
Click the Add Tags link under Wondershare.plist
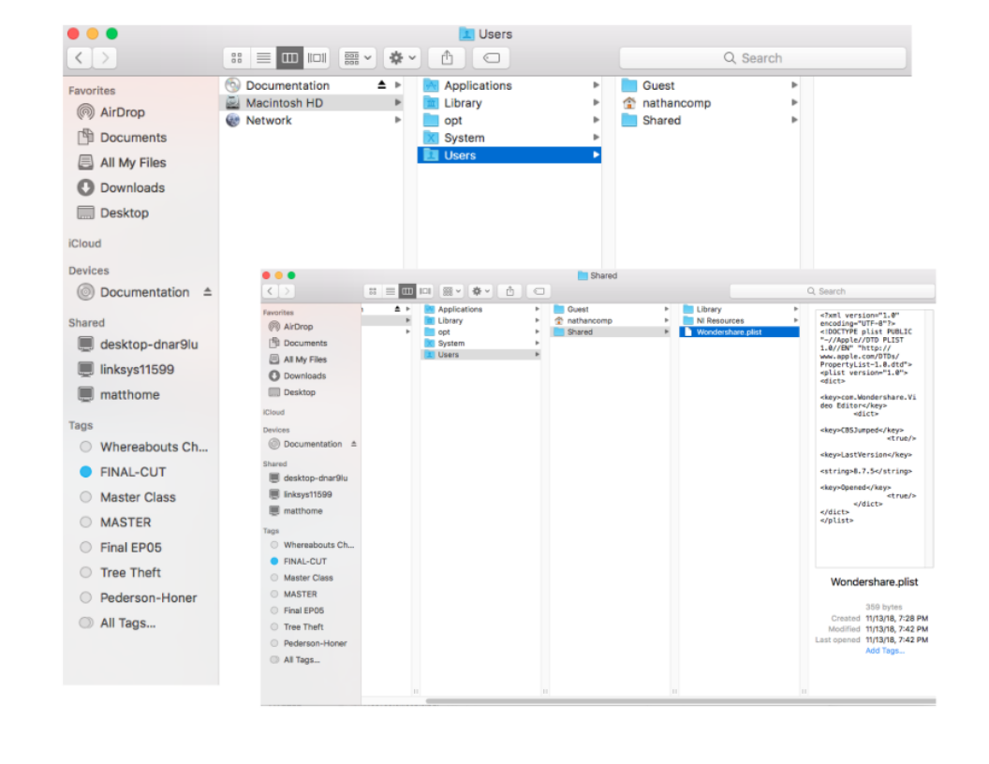(x=884, y=651)
